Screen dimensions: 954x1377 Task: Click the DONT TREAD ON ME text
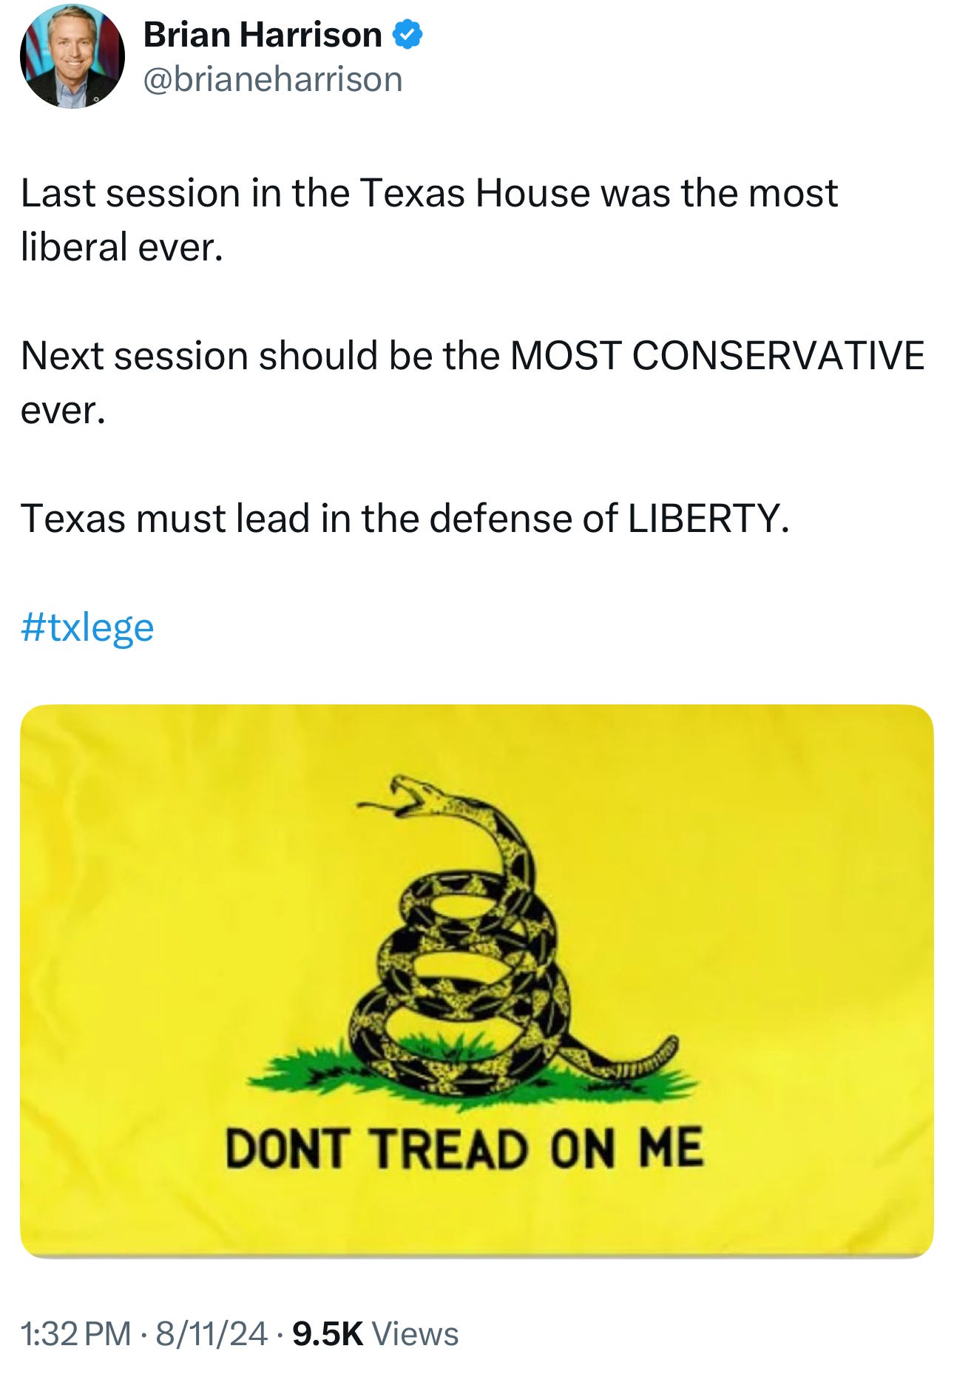pyautogui.click(x=464, y=1149)
